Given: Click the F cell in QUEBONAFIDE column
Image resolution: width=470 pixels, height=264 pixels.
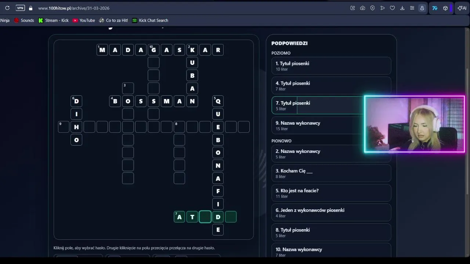Looking at the screenshot, I should pos(218,191).
